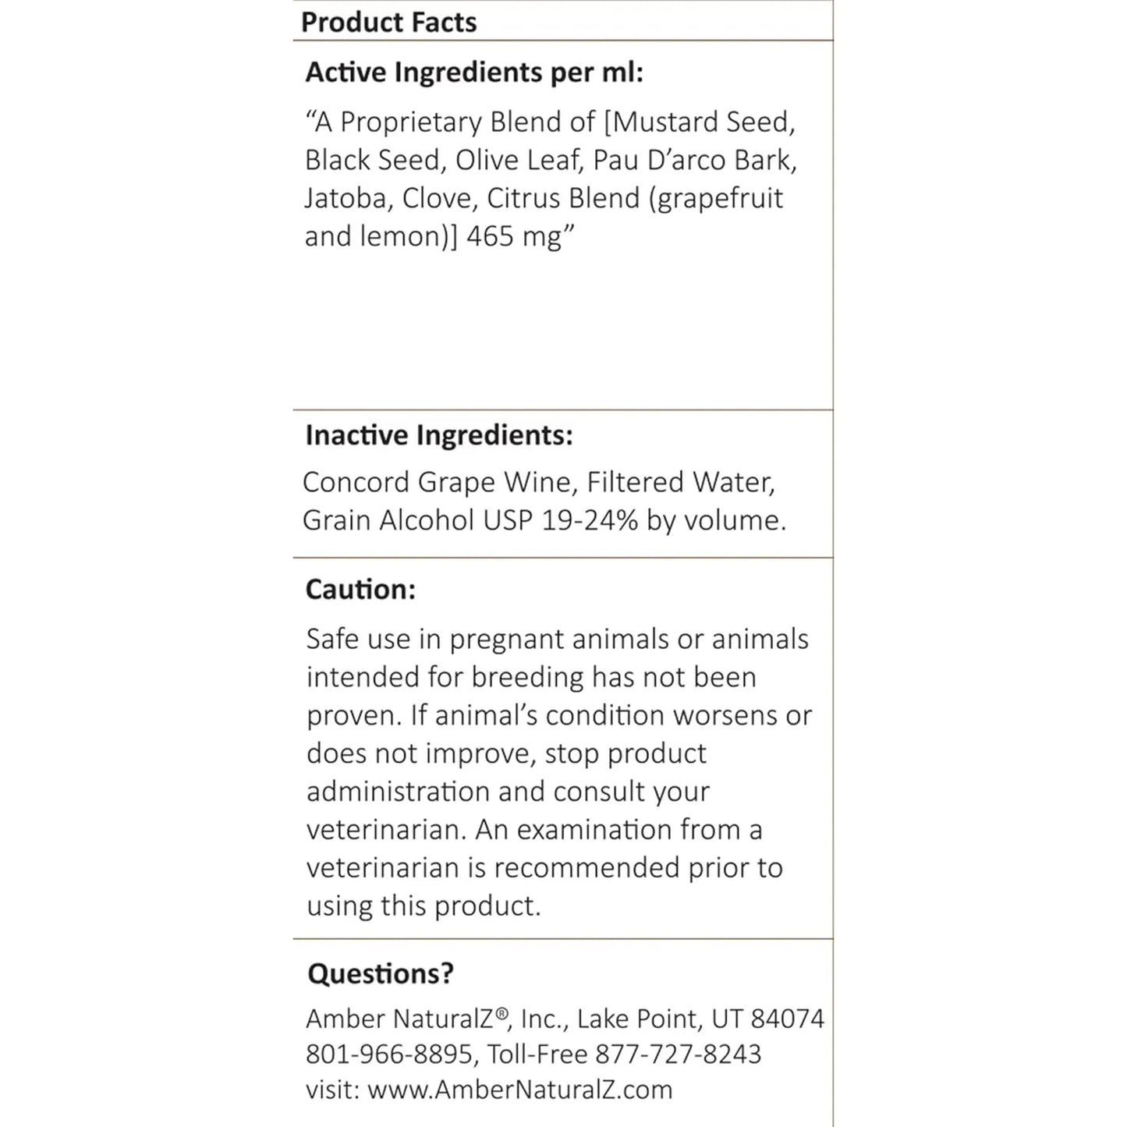The width and height of the screenshot is (1127, 1127).
Task: Click phone number 801-966-8895
Action: tap(390, 1054)
